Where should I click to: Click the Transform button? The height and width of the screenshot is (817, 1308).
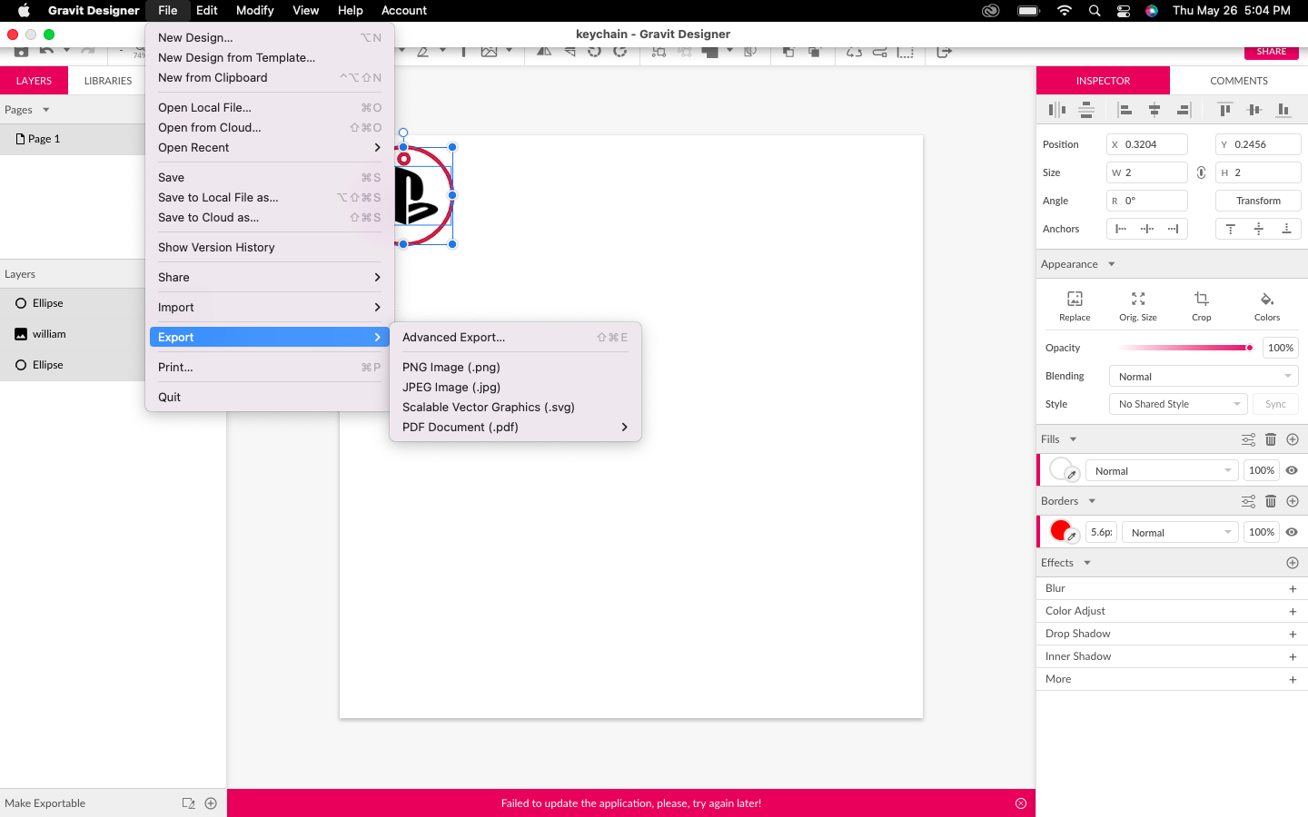tap(1258, 201)
